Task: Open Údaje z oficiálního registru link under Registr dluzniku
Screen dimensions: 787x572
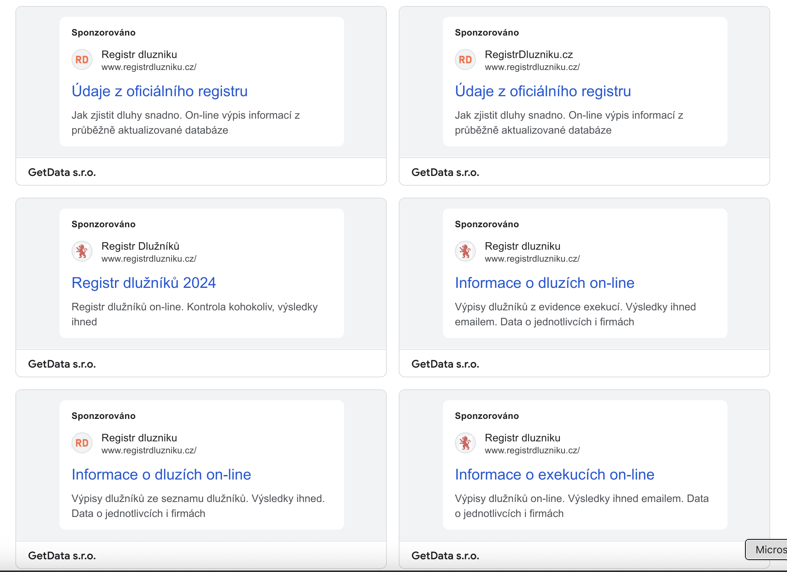Action: coord(159,91)
